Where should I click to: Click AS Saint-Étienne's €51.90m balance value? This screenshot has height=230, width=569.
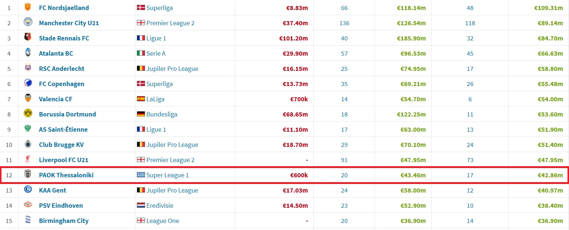550,129
